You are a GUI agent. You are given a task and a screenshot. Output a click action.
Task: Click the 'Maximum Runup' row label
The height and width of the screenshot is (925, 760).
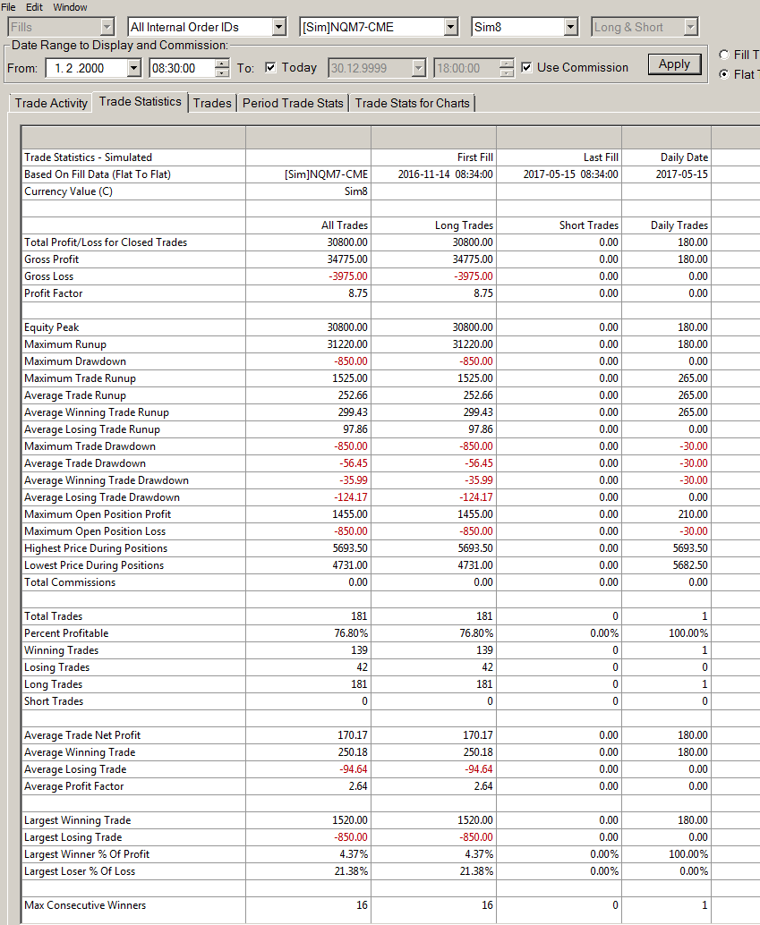pos(65,344)
